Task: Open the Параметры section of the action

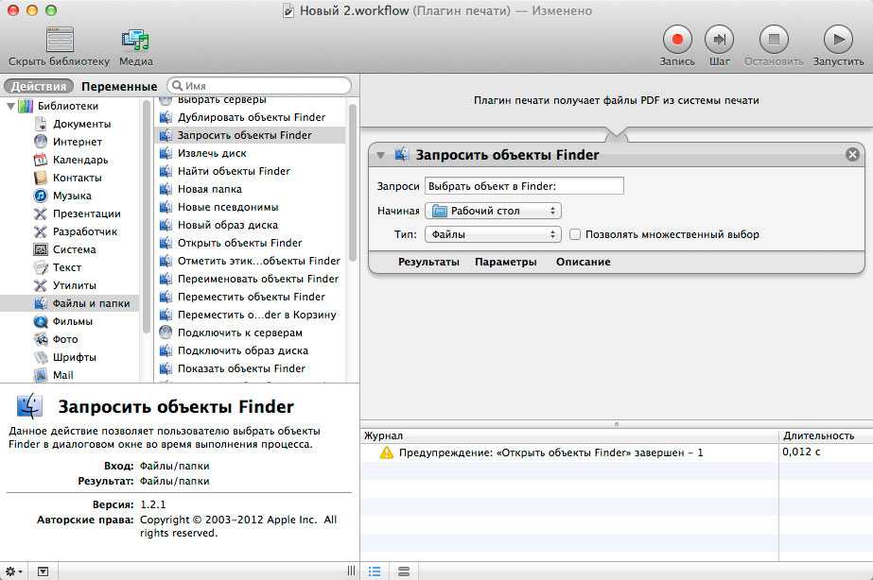Action: pyautogui.click(x=505, y=262)
